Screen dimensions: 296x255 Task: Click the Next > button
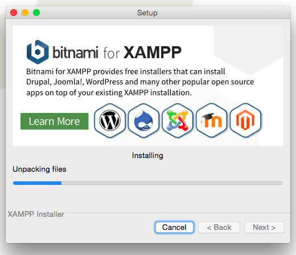(264, 227)
